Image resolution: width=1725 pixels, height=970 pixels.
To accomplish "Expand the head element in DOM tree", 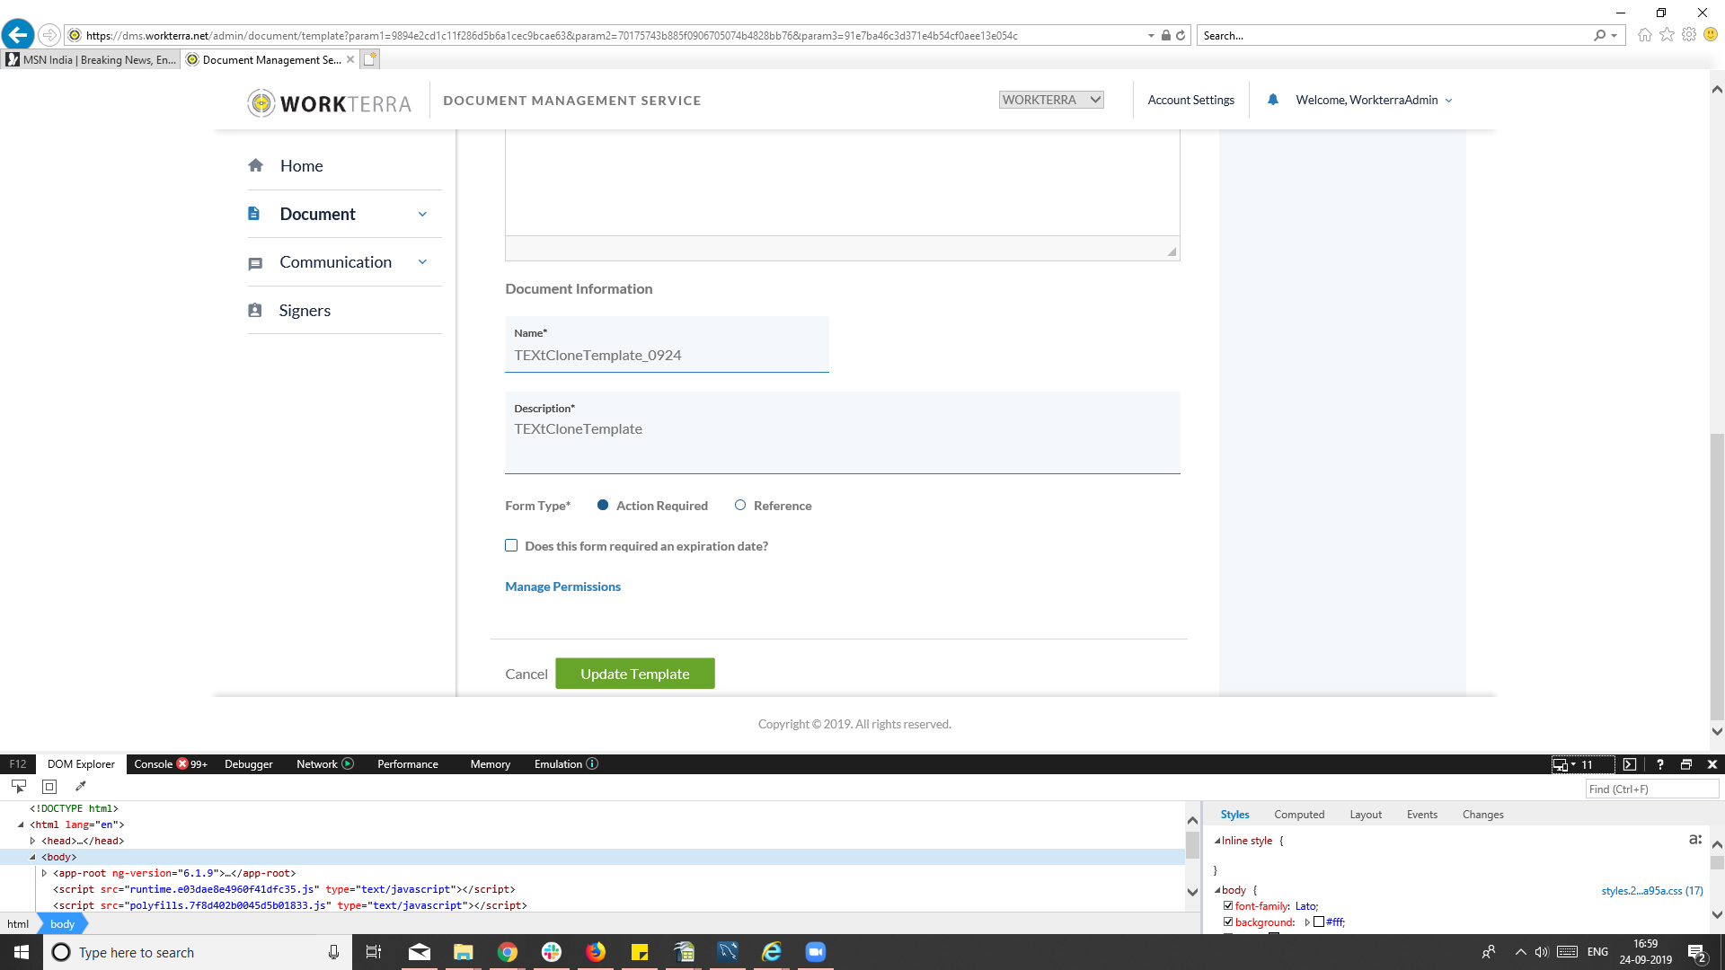I will pos(35,841).
